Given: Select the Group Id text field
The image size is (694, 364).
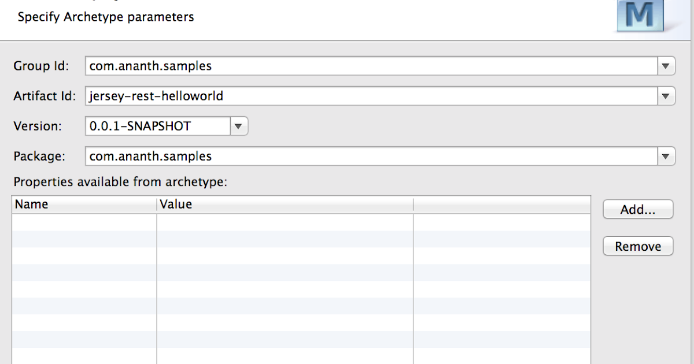Looking at the screenshot, I should coord(347,66).
